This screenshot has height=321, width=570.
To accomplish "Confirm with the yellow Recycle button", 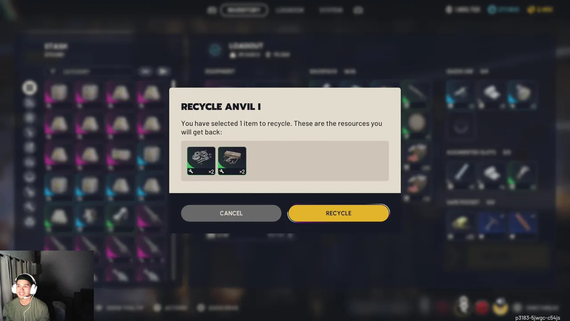I will click(x=338, y=213).
